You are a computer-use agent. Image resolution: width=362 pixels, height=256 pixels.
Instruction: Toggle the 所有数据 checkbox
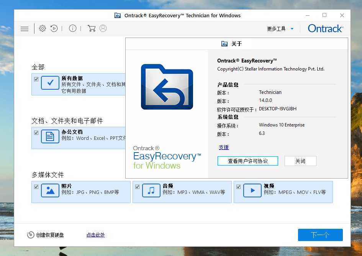point(36,79)
